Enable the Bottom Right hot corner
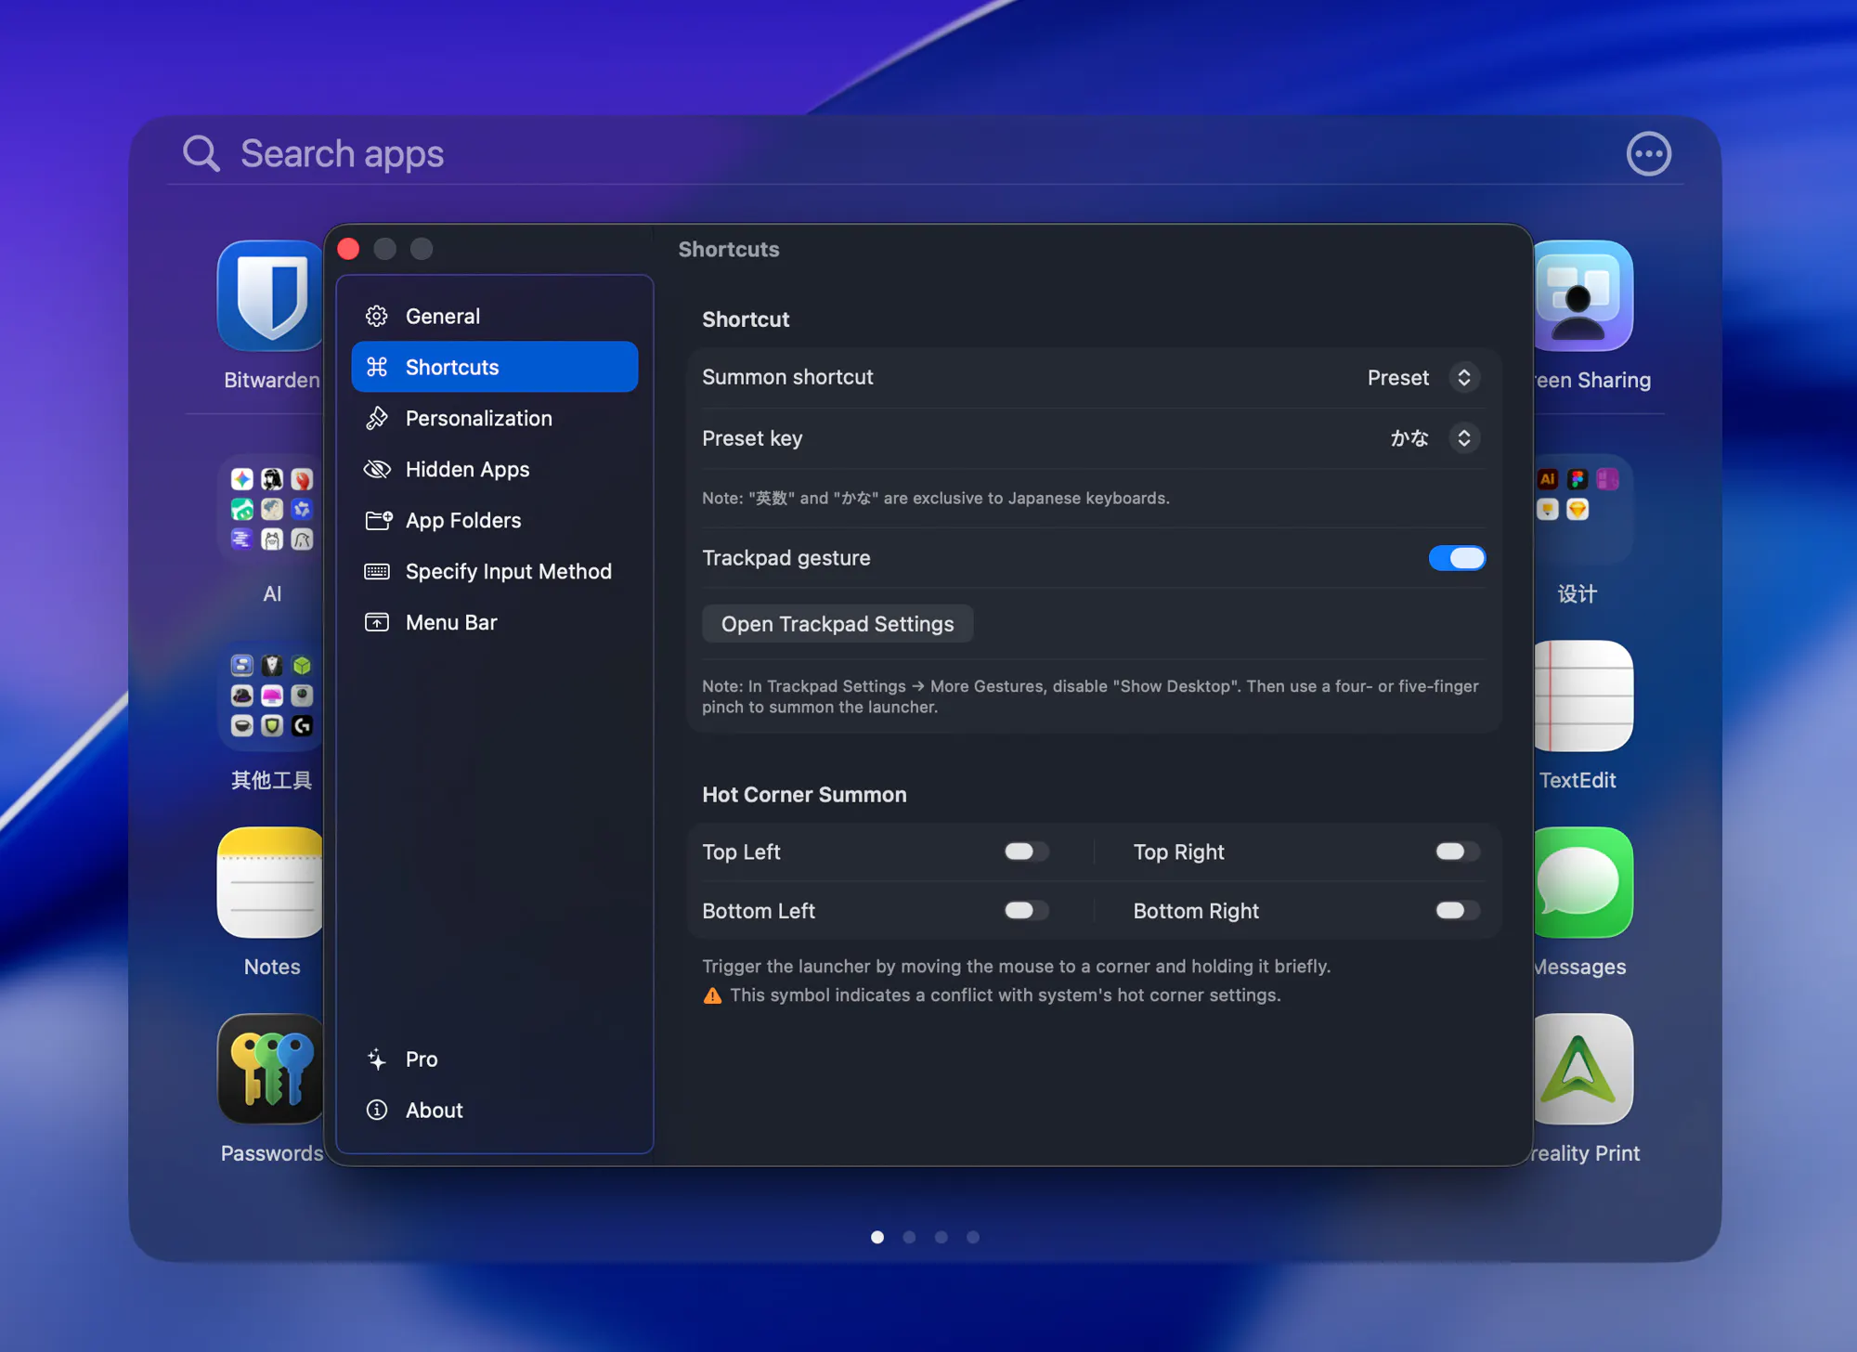Image resolution: width=1857 pixels, height=1352 pixels. [x=1457, y=910]
